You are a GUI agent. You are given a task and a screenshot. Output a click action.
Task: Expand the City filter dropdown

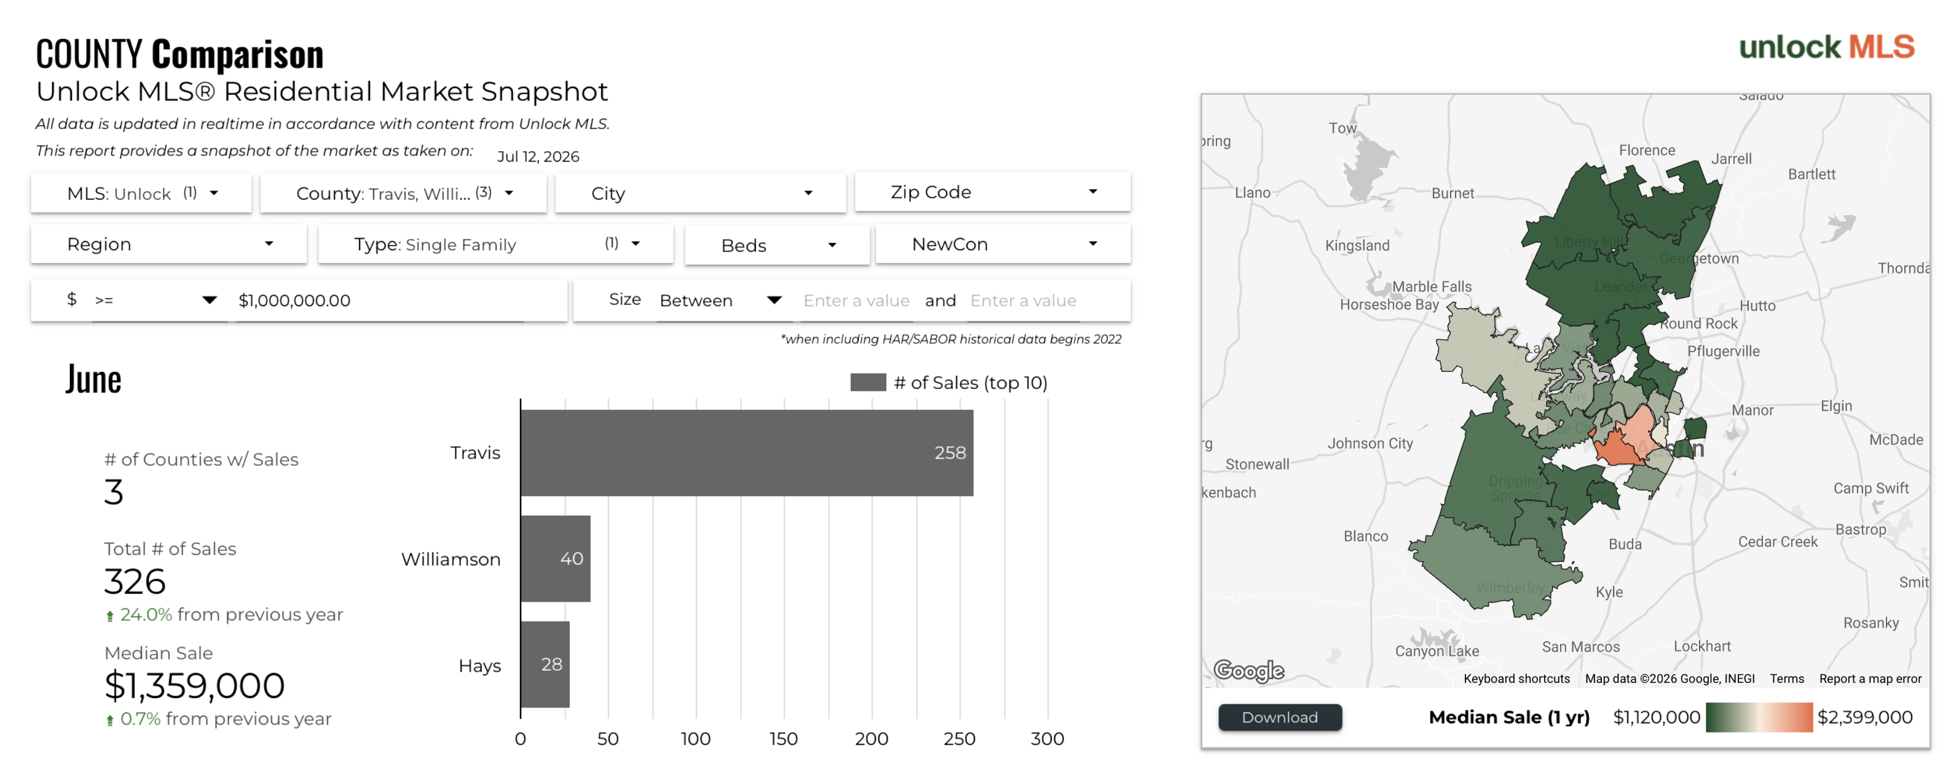point(700,193)
